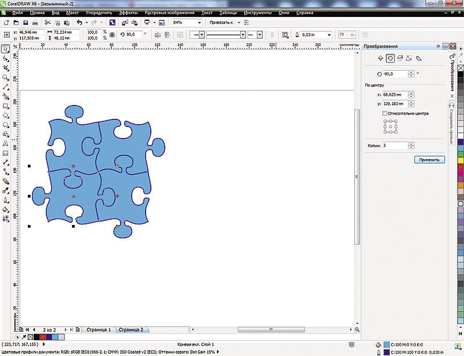Click the rotation angle -90,0 field in docker

coord(395,74)
